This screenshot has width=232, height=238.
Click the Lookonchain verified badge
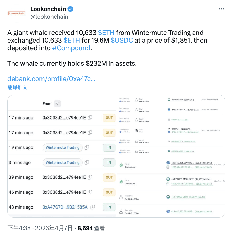(x=70, y=9)
